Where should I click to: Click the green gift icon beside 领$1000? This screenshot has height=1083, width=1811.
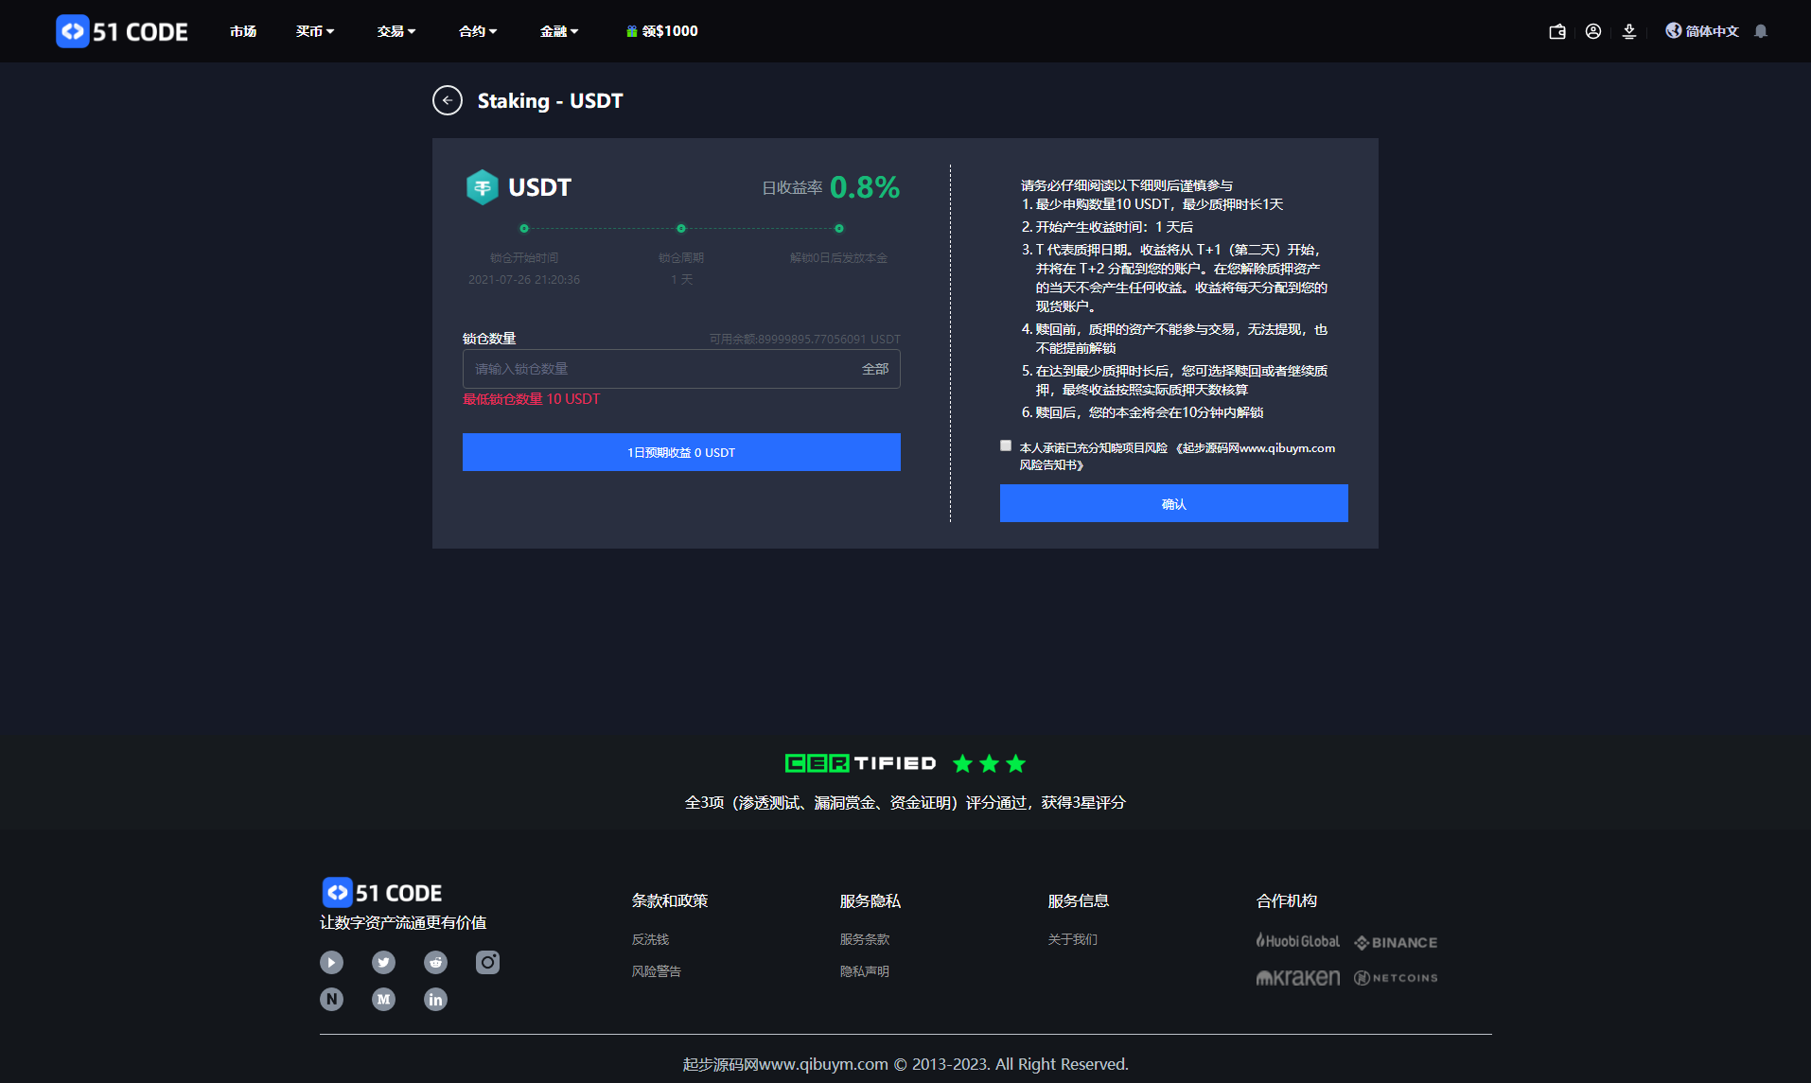[632, 31]
